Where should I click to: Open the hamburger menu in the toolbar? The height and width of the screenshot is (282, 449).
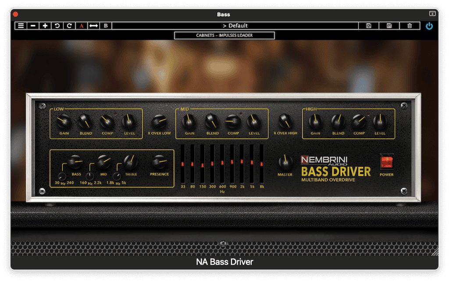tap(21, 26)
